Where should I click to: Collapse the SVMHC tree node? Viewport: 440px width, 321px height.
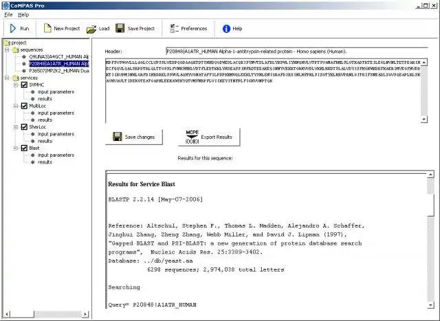click(16, 85)
